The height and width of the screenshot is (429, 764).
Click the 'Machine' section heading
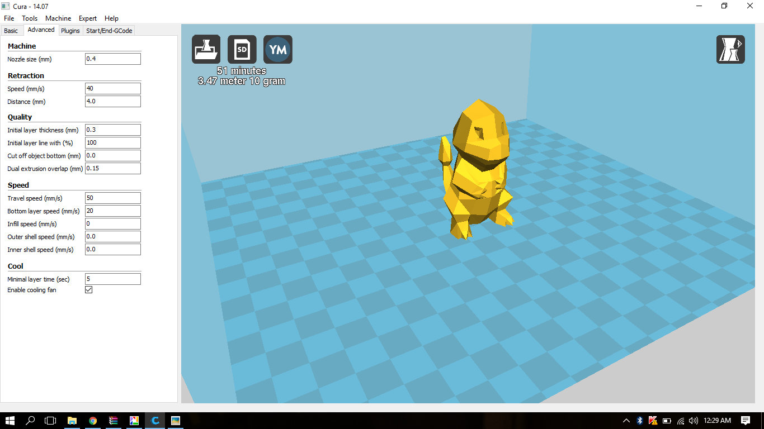[x=22, y=46]
